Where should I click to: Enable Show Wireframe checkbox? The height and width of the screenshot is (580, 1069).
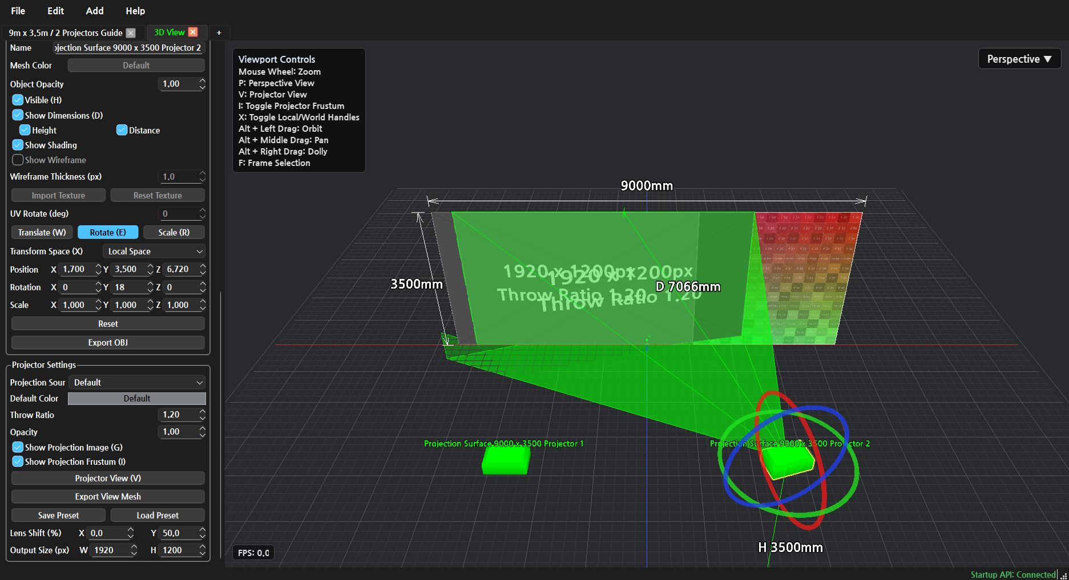18,160
